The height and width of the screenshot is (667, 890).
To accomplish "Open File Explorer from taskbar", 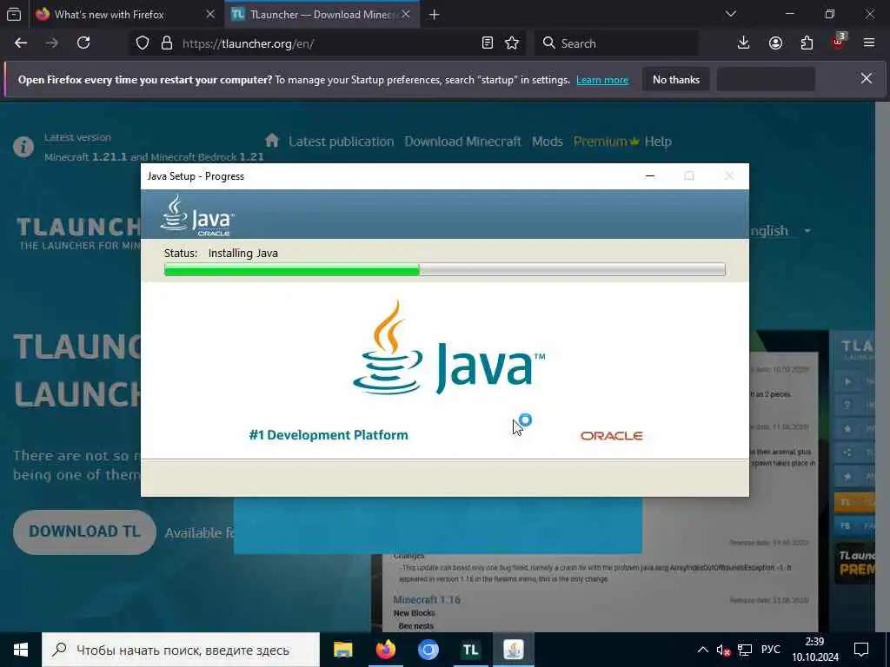I will tap(342, 650).
